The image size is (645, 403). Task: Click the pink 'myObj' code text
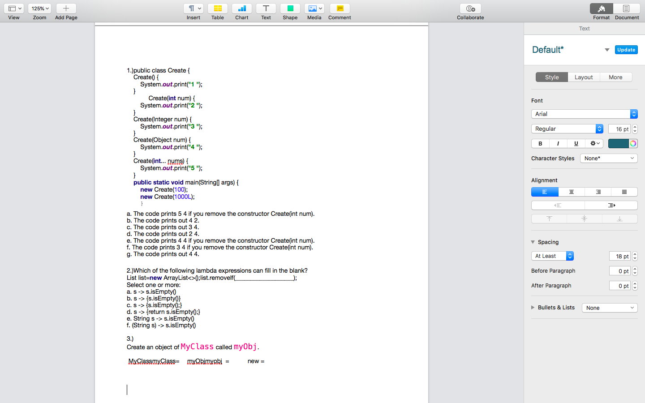[245, 347]
